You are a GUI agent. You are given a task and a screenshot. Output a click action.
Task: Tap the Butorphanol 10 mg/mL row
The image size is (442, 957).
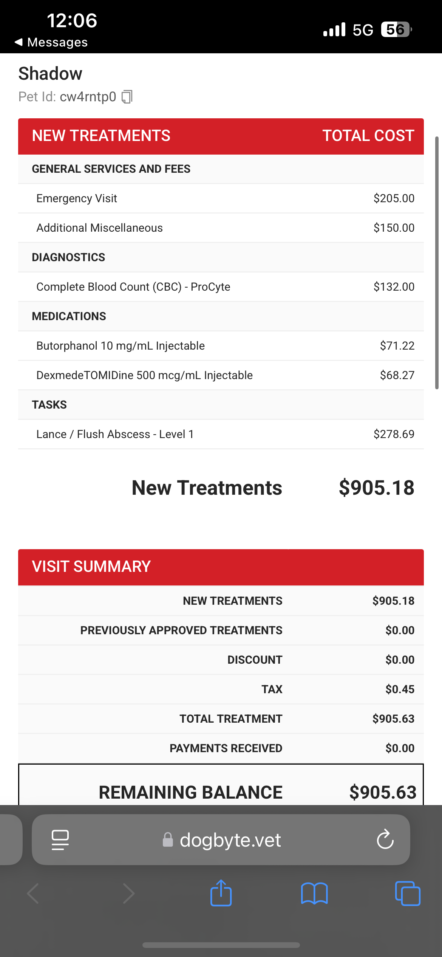tap(221, 346)
